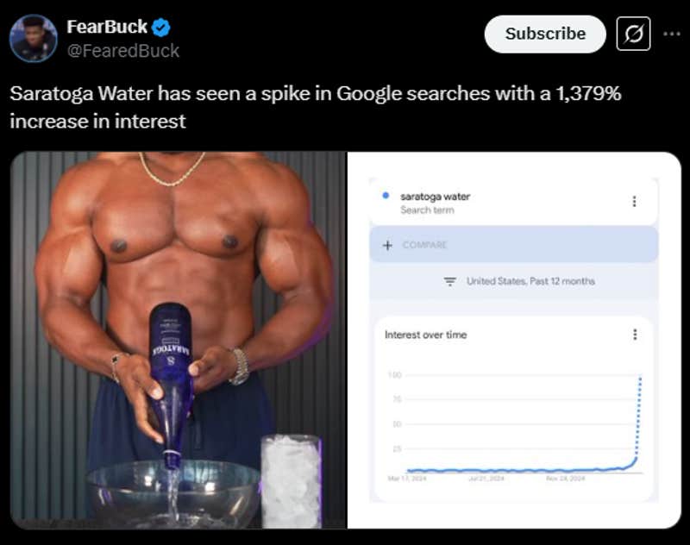Click the blue verified badge
This screenshot has width=690, height=545.
click(161, 28)
